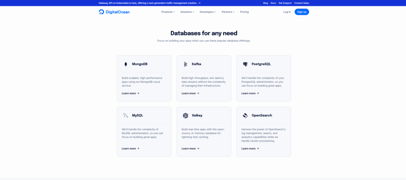Click Learn more under Kafka
The image size is (406, 180).
pyautogui.click(x=190, y=93)
